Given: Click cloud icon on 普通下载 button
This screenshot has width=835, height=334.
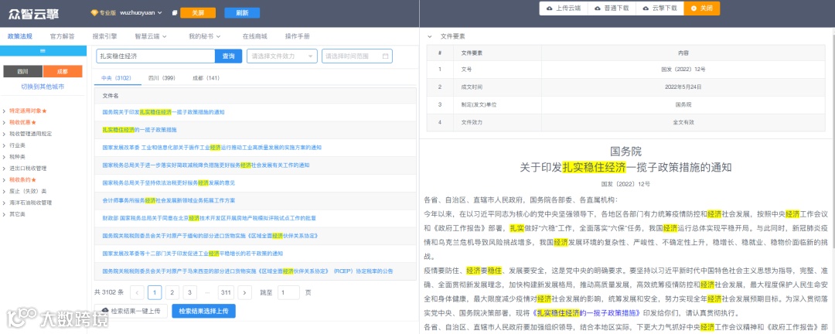Looking at the screenshot, I should click(x=598, y=9).
